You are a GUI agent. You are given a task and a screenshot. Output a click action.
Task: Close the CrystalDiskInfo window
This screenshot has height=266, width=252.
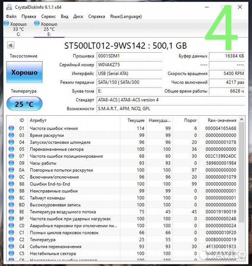[240, 7]
